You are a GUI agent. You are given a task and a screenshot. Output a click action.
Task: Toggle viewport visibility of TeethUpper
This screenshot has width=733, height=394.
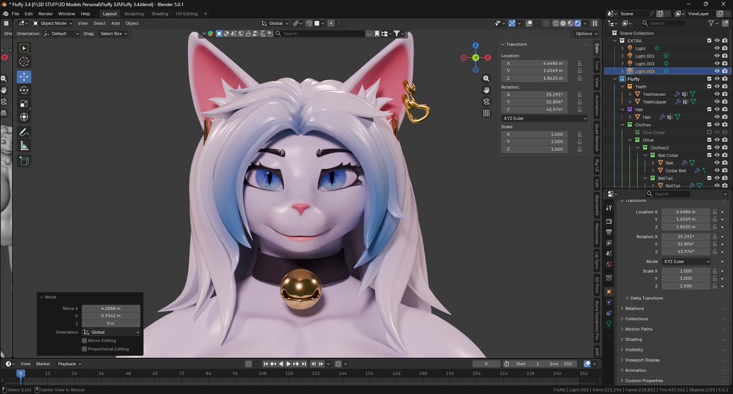click(716, 101)
